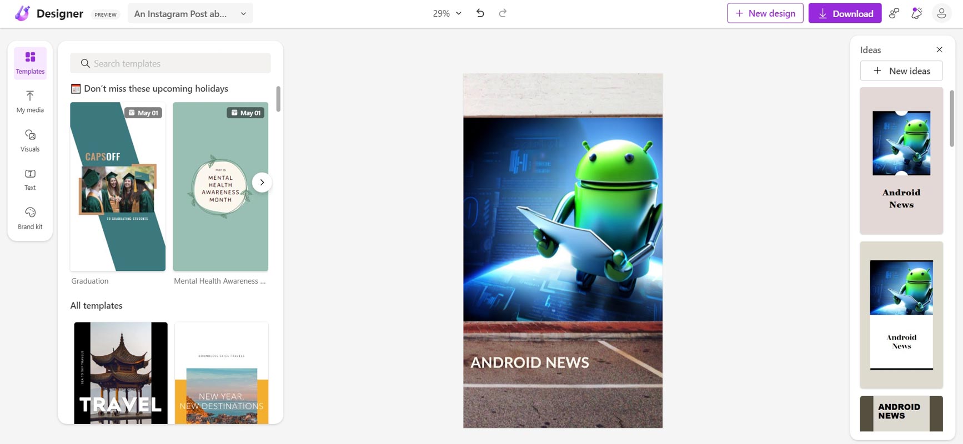This screenshot has width=963, height=444.
Task: Click the Search templates field
Action: (170, 63)
